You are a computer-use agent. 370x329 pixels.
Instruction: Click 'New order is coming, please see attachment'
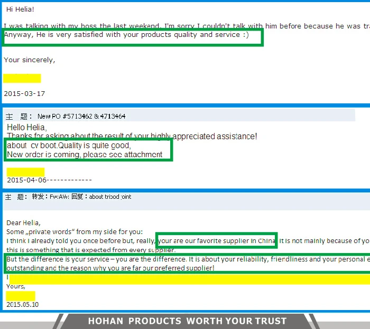(x=85, y=154)
